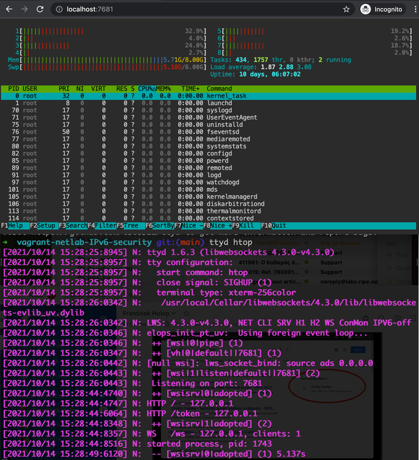This screenshot has height=460, width=419.
Task: Click the Mem usage meter bar
Action: point(107,60)
